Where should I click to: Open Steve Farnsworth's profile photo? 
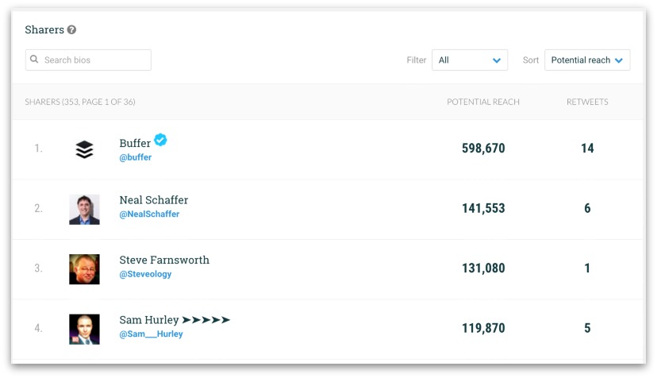click(84, 269)
